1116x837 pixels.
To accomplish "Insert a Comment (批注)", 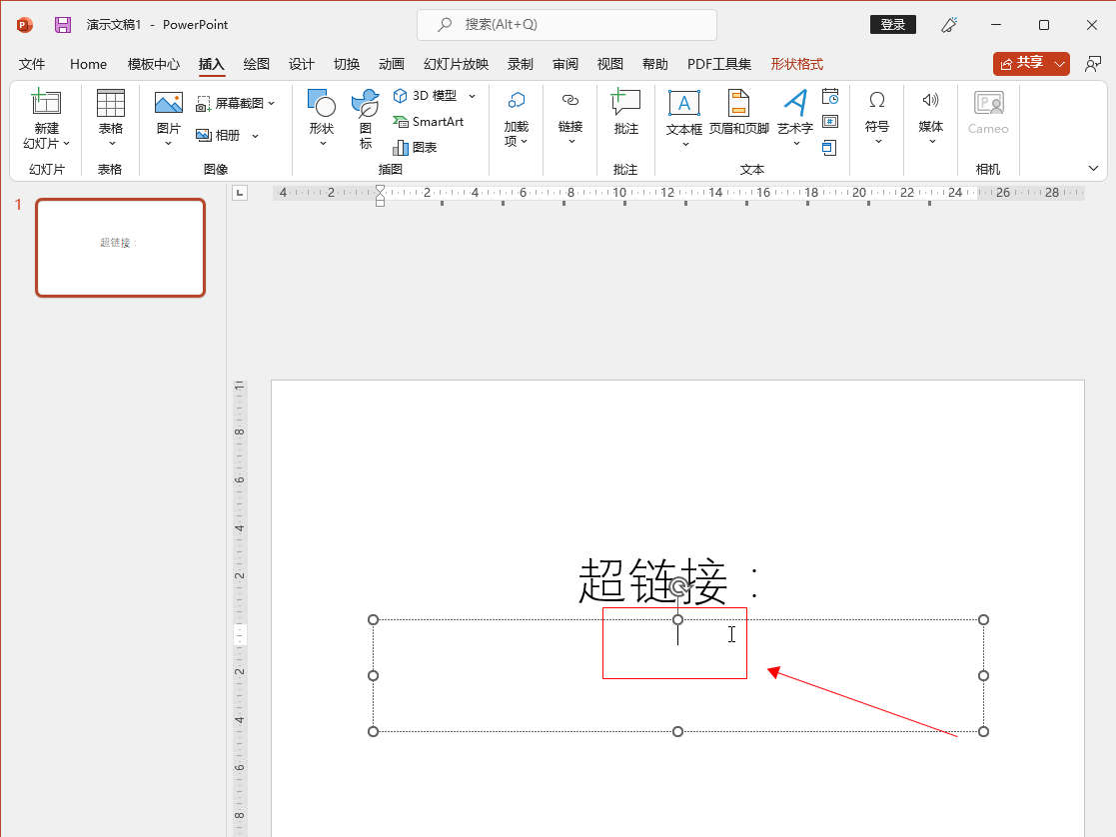I will pos(625,104).
